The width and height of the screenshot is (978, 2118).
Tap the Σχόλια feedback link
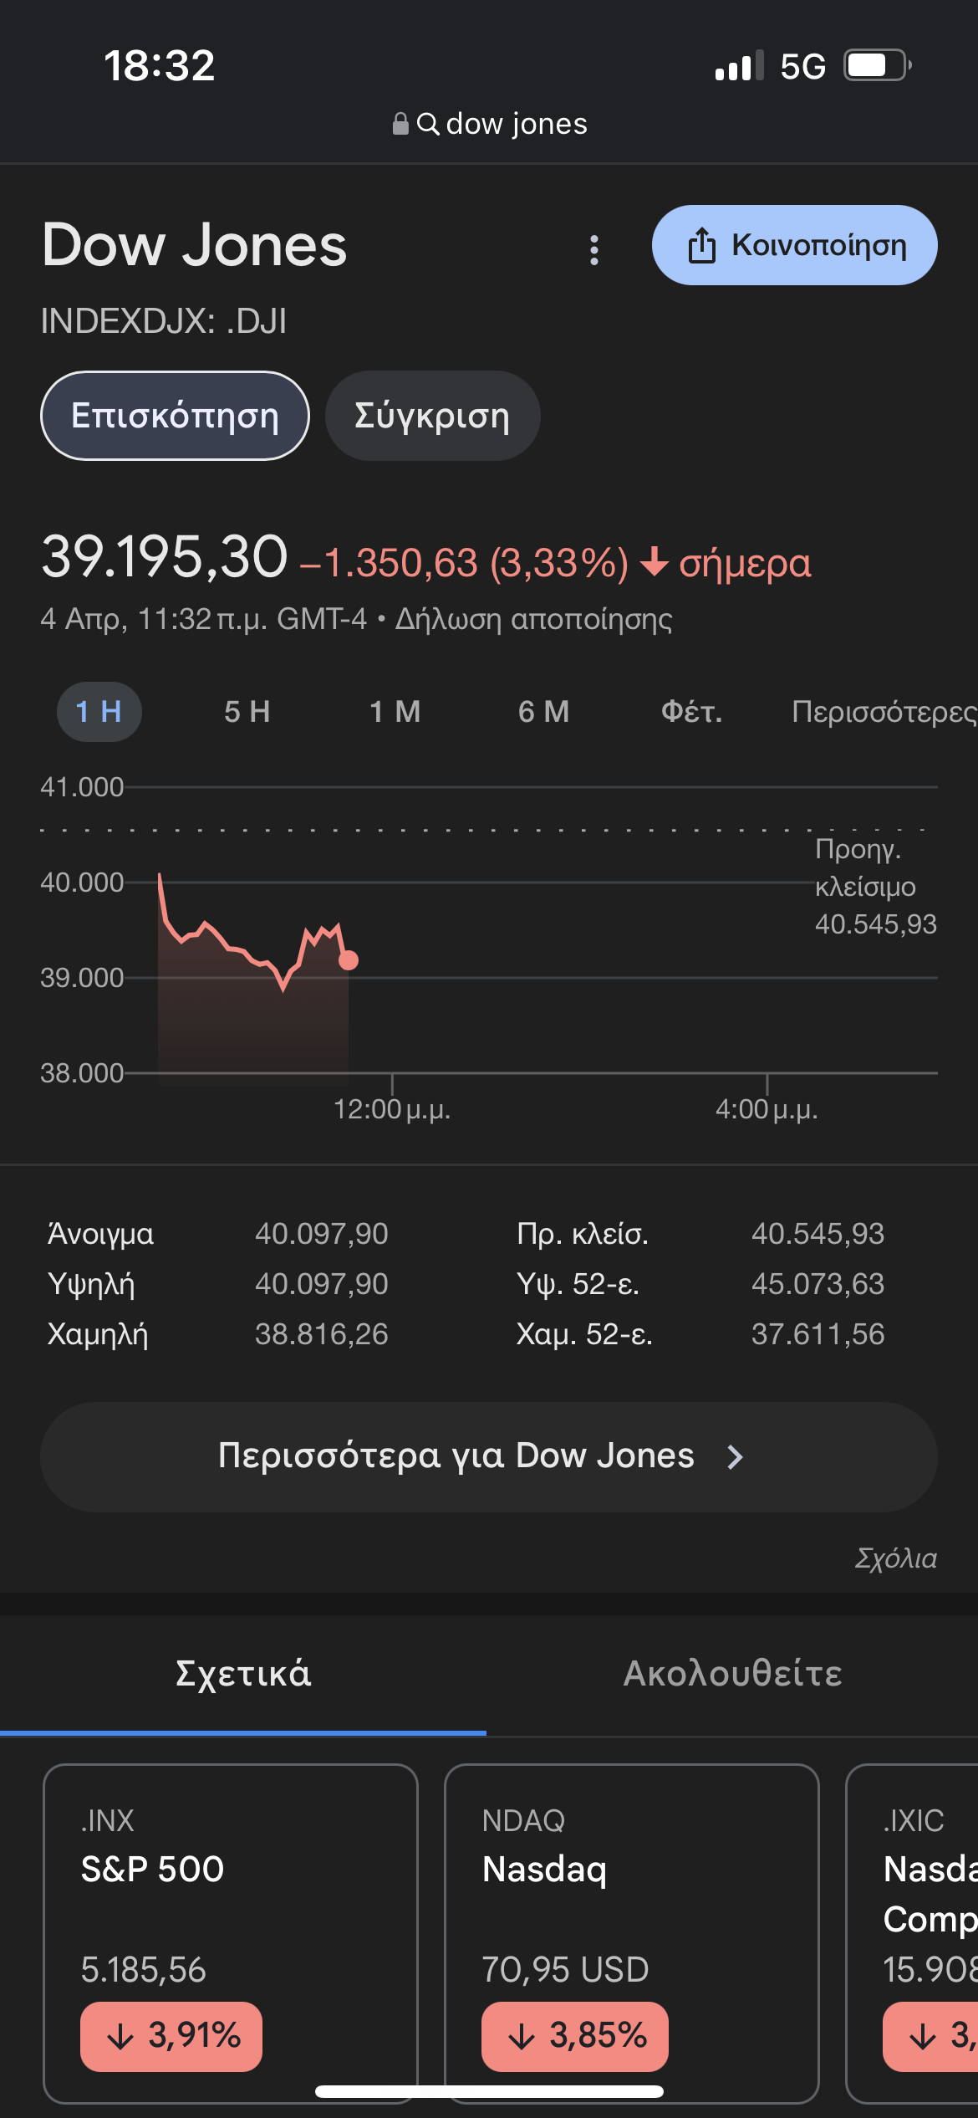pos(895,1558)
